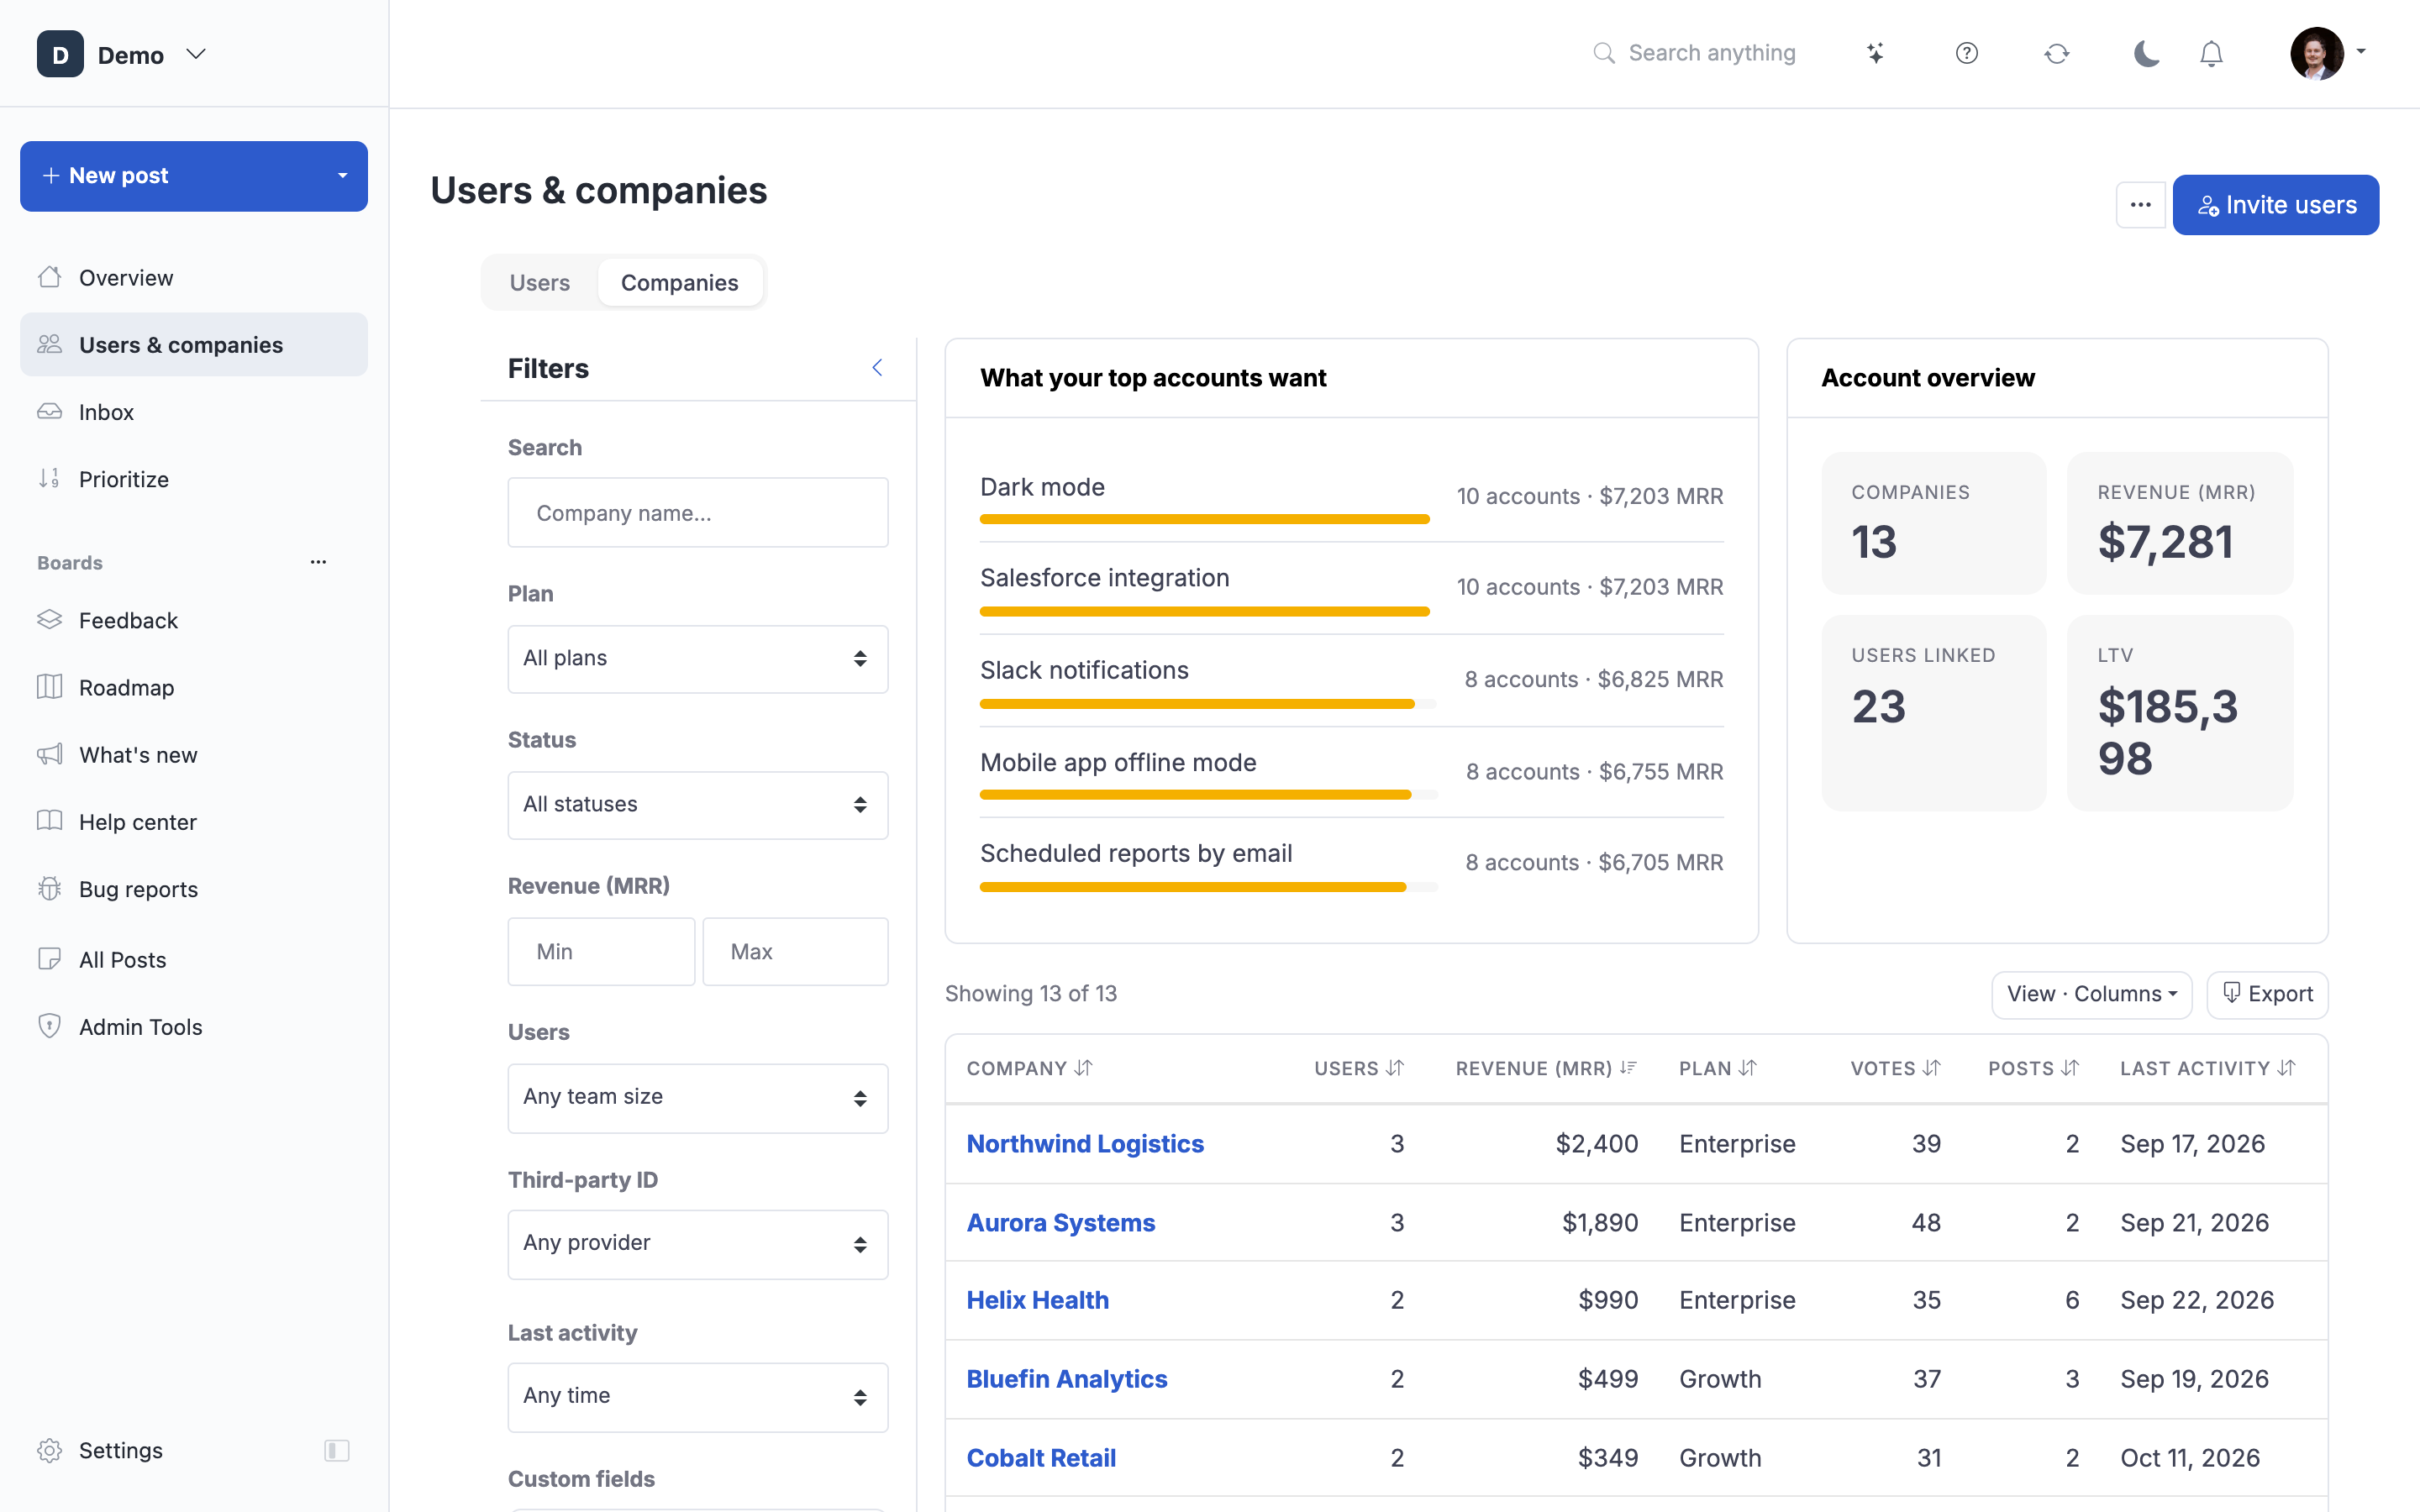Open the notifications bell
Screen dimensions: 2420x1512
[2211, 54]
